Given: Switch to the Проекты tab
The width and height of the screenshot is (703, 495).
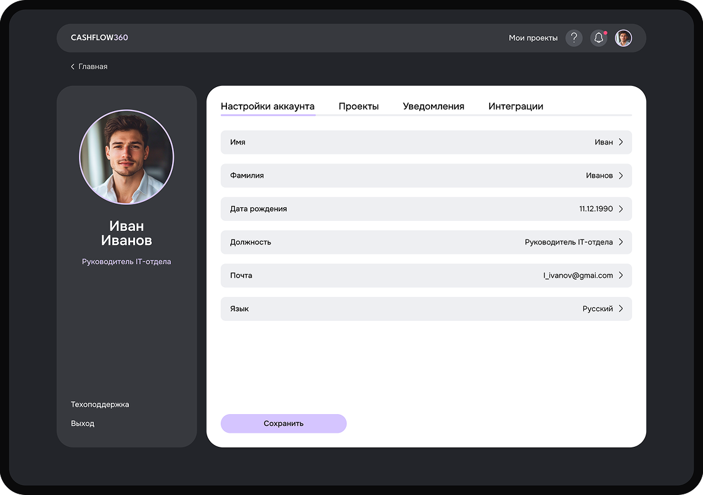Looking at the screenshot, I should pyautogui.click(x=358, y=106).
